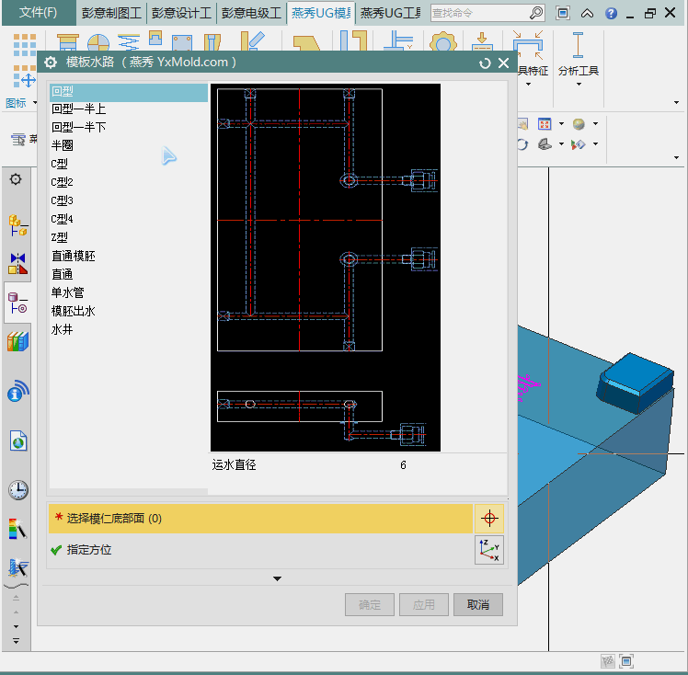Select 水井 in the waterway list
Image resolution: width=688 pixels, height=675 pixels.
click(62, 329)
